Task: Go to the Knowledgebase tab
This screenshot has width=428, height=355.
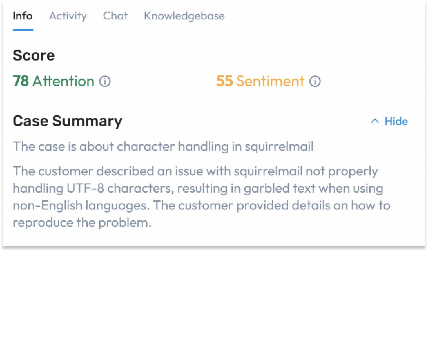Action: (x=184, y=16)
